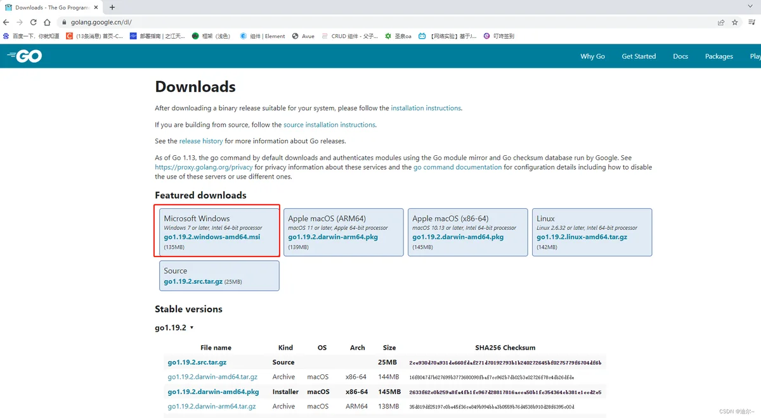Collapse the go1.19.2 version section
761x418 pixels.
point(174,327)
